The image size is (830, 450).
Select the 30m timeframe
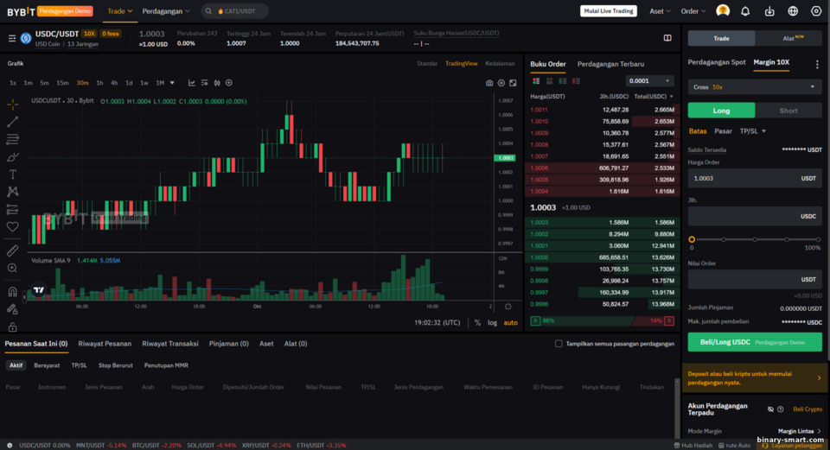point(82,83)
